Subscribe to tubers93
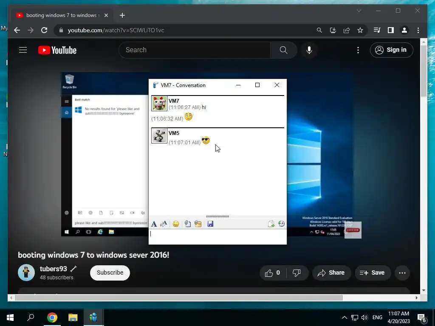The image size is (435, 326). (110, 273)
